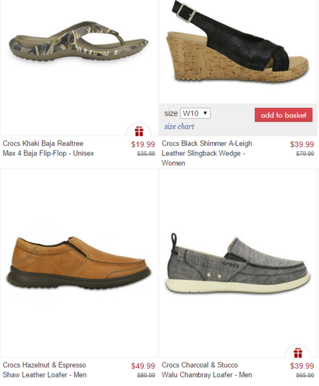Click the $49.99 Shaw loafer price
319x386 pixels.
[143, 366]
